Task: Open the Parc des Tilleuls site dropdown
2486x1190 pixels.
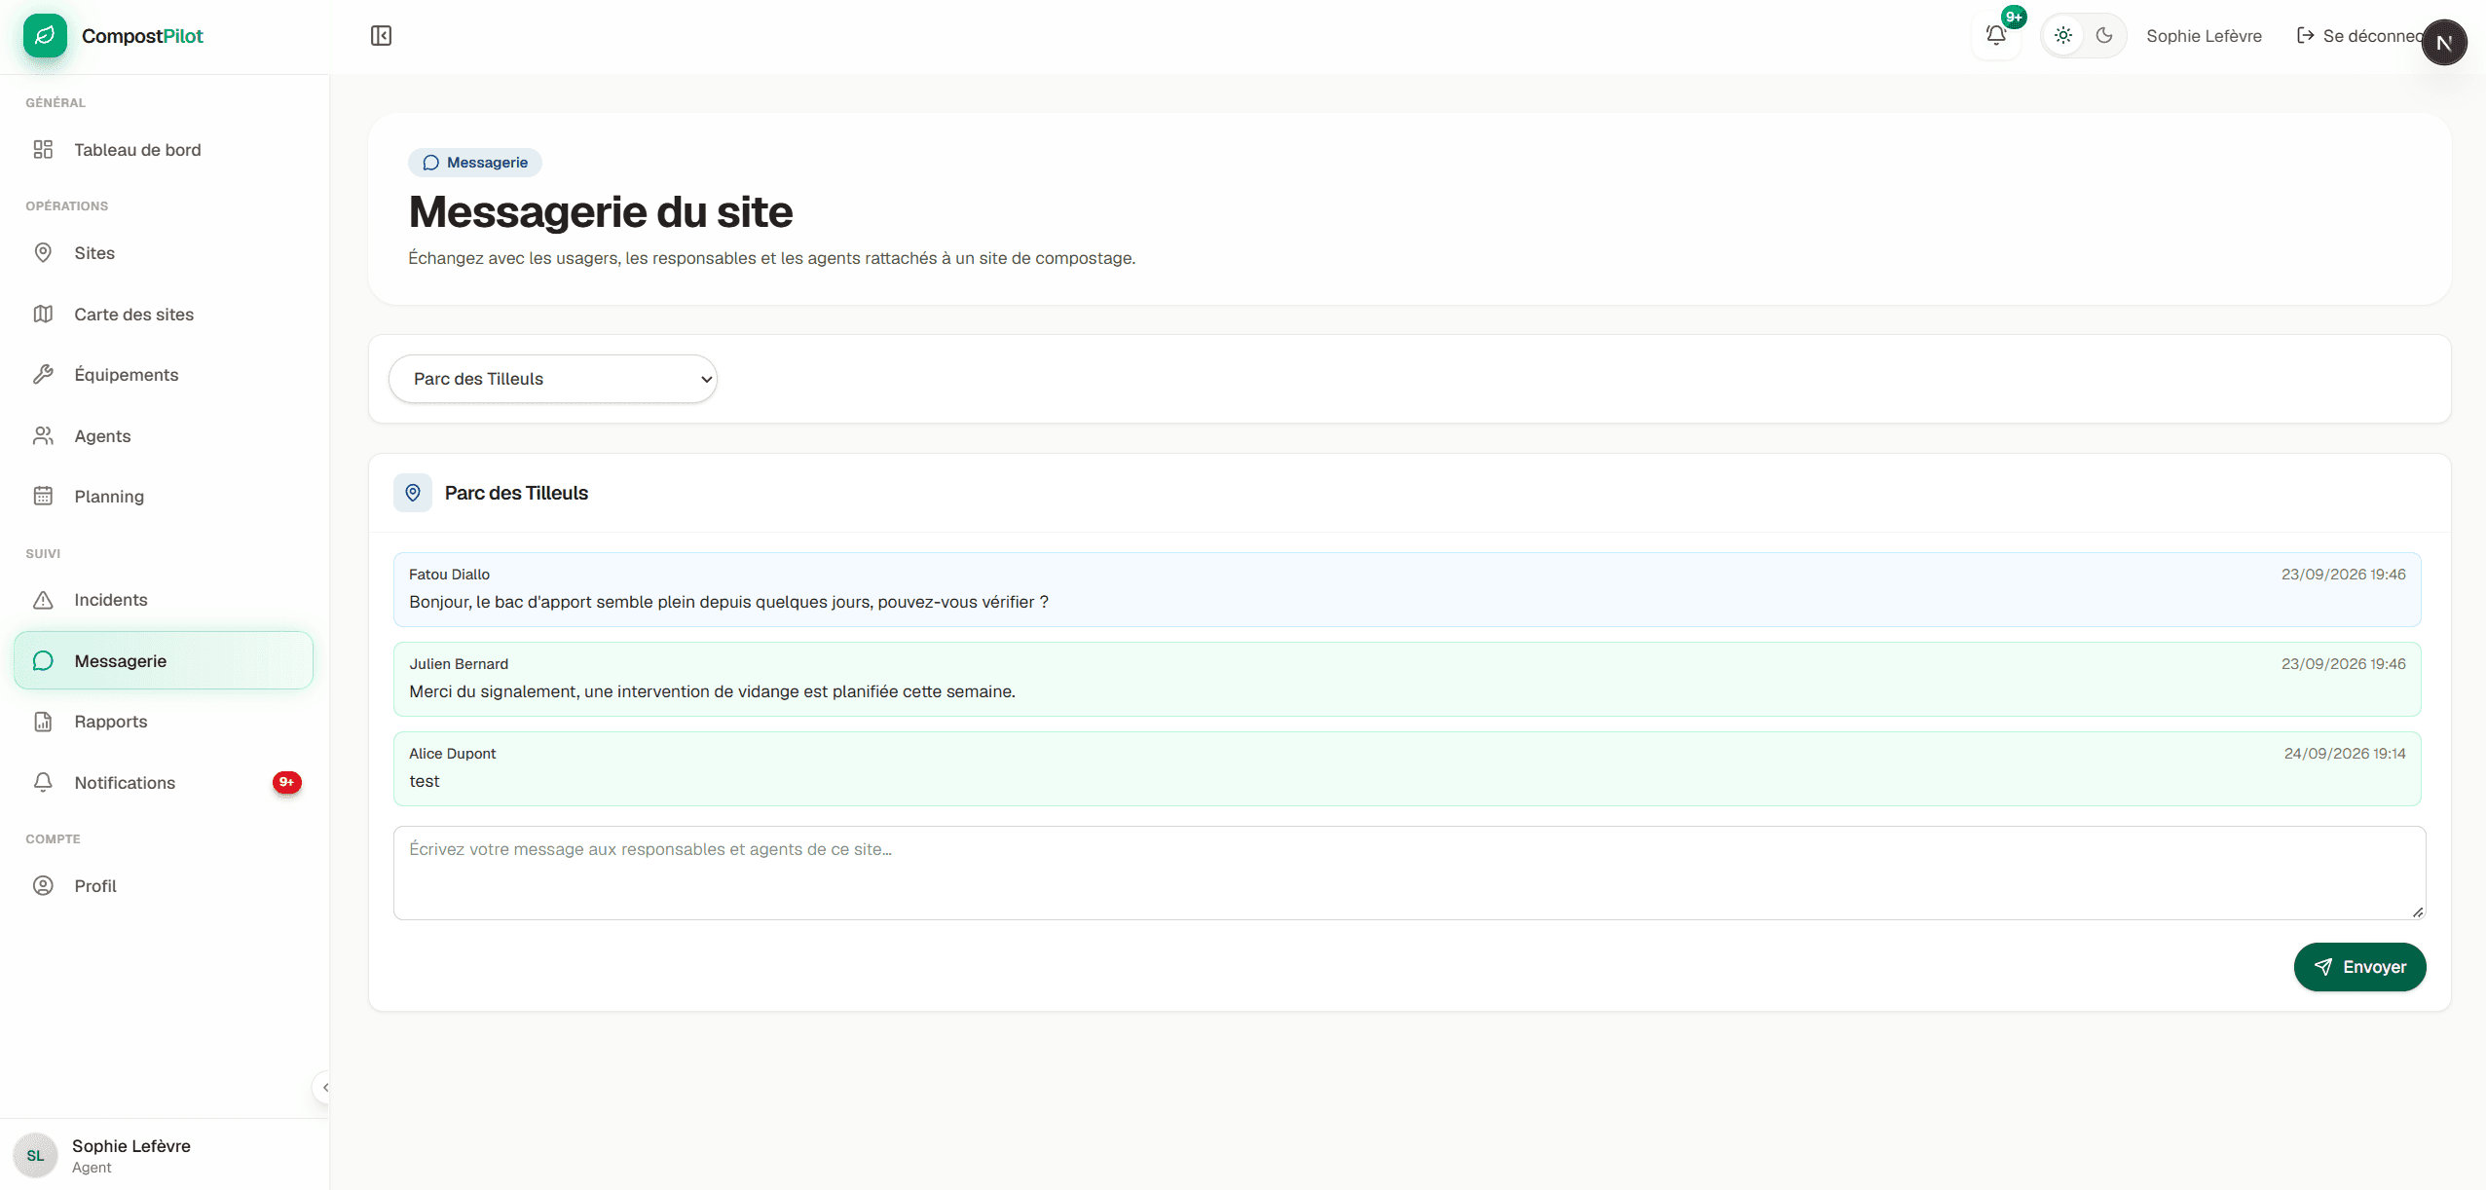Action: 553,379
